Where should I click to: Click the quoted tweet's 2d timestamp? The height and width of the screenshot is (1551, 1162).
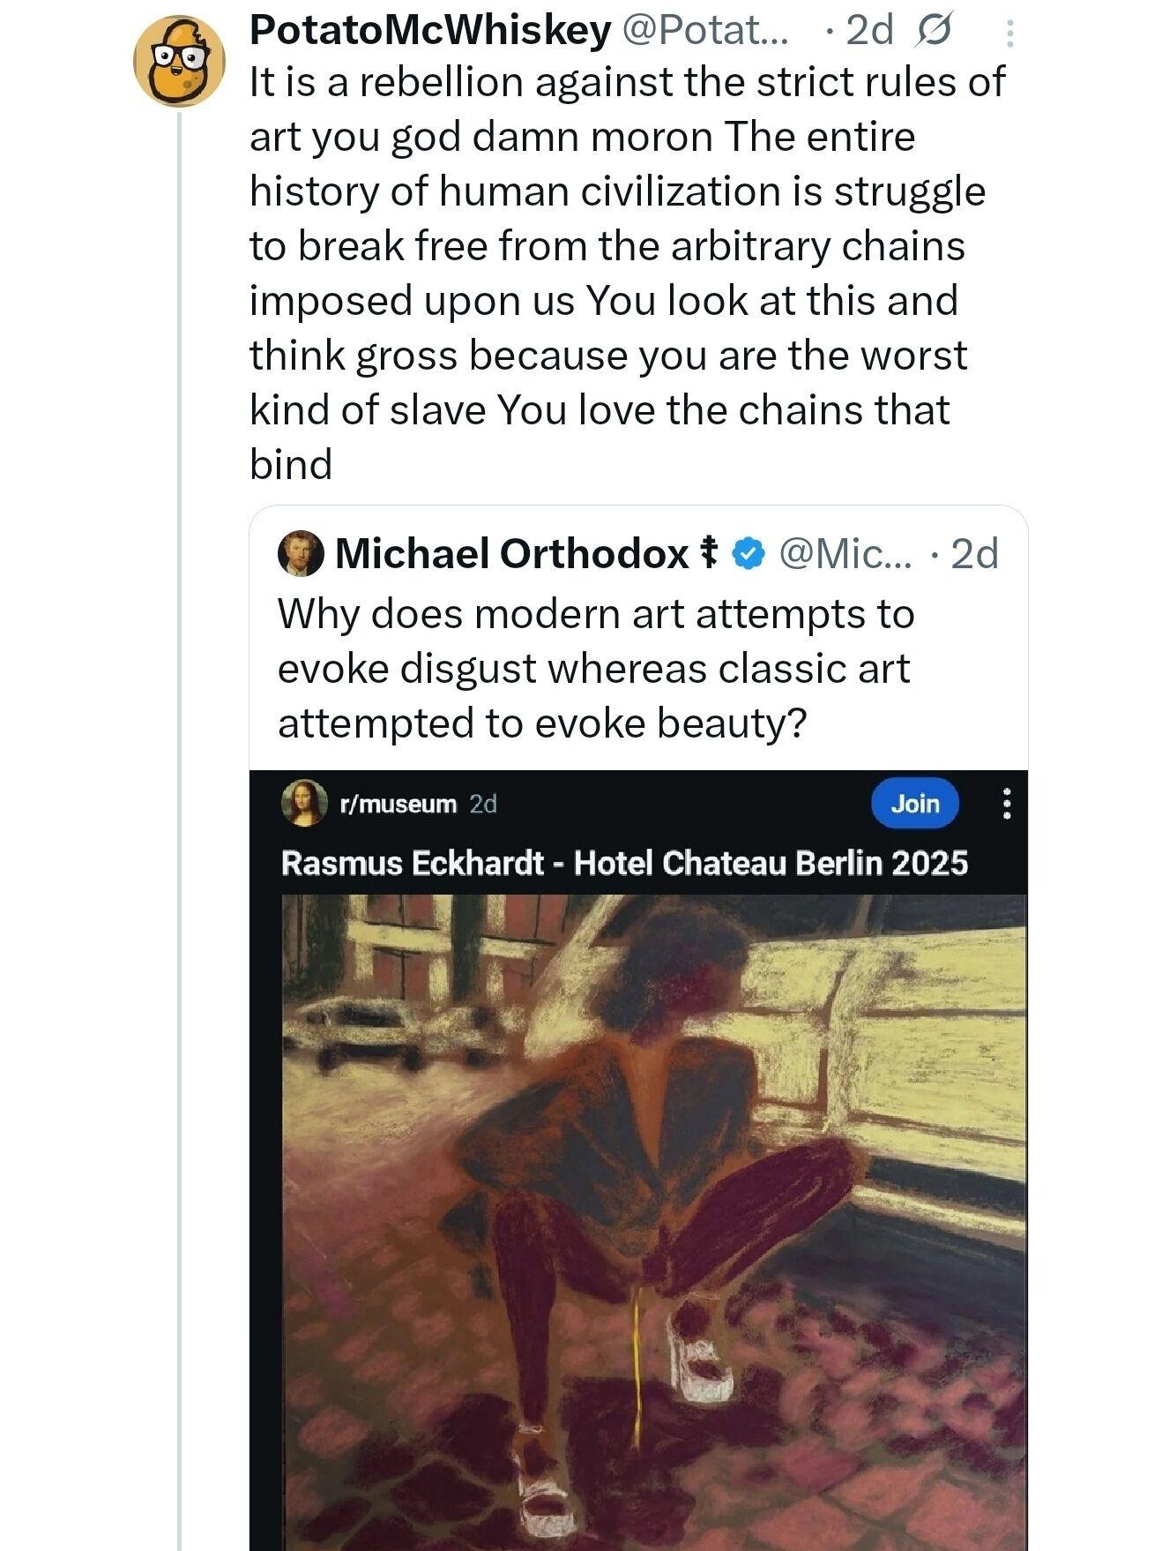pos(975,554)
